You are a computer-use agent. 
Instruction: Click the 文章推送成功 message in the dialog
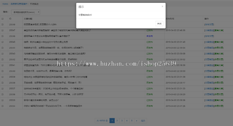[x=85, y=15]
